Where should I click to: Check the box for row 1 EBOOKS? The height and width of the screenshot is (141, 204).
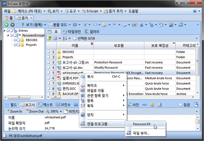tap(48, 52)
